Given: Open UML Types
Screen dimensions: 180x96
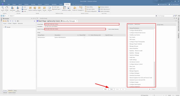Looking at the screenshot, I should coord(56,7).
